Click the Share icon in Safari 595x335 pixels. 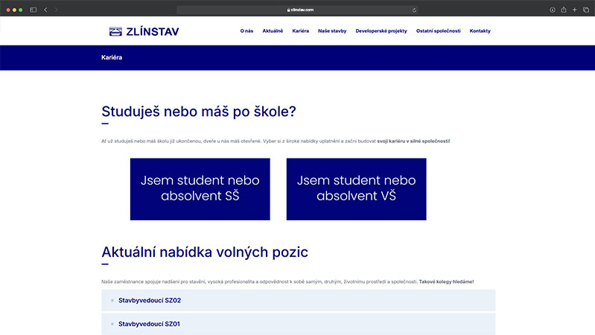pyautogui.click(x=564, y=10)
